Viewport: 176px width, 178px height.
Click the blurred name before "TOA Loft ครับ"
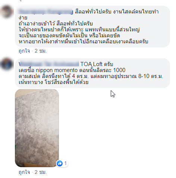pos(49,64)
